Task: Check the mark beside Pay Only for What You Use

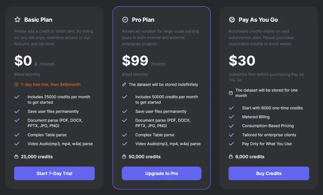Action: coord(232,144)
